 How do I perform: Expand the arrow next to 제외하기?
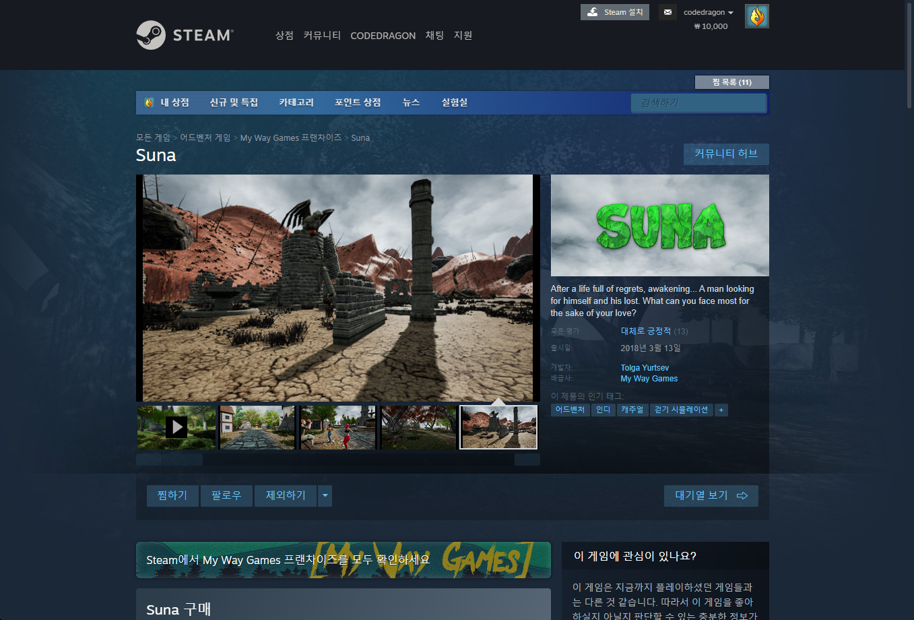[x=325, y=495]
